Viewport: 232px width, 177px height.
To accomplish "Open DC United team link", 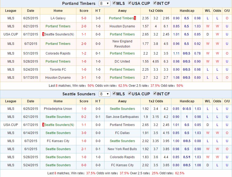I will tap(122, 62).
